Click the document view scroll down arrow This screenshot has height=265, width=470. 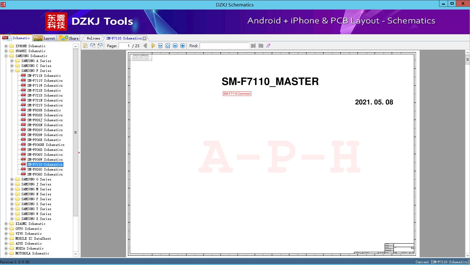coord(468,255)
